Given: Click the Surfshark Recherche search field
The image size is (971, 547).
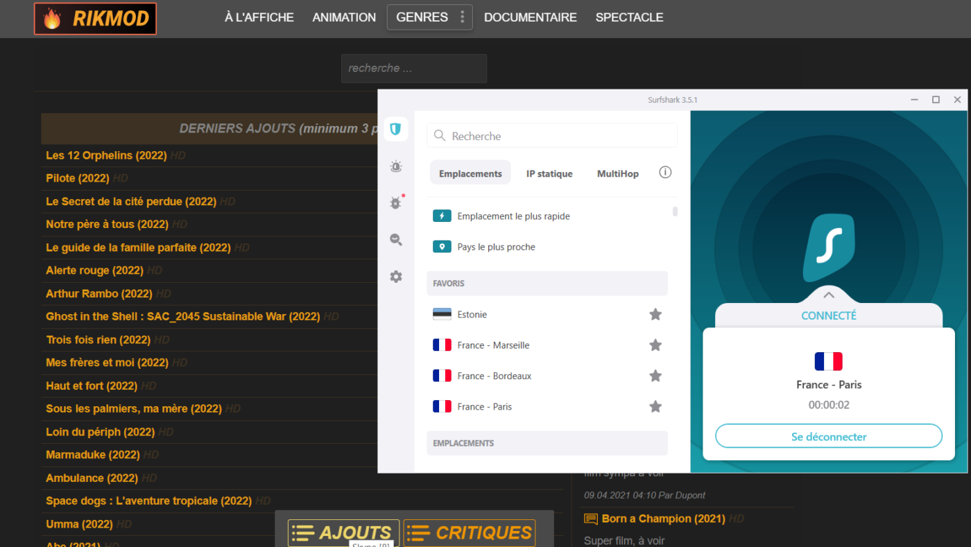Looking at the screenshot, I should [552, 136].
